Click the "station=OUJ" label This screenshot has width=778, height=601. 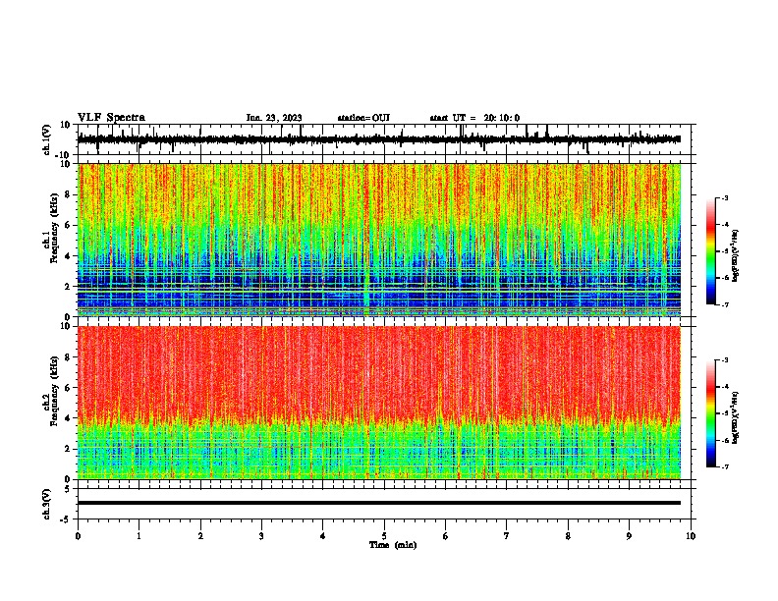363,118
